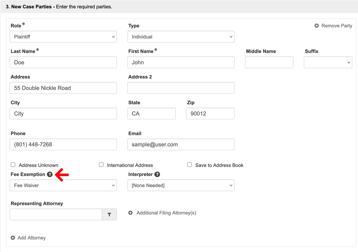Expand the Interpreter dropdown showing None Needed

coord(181,186)
